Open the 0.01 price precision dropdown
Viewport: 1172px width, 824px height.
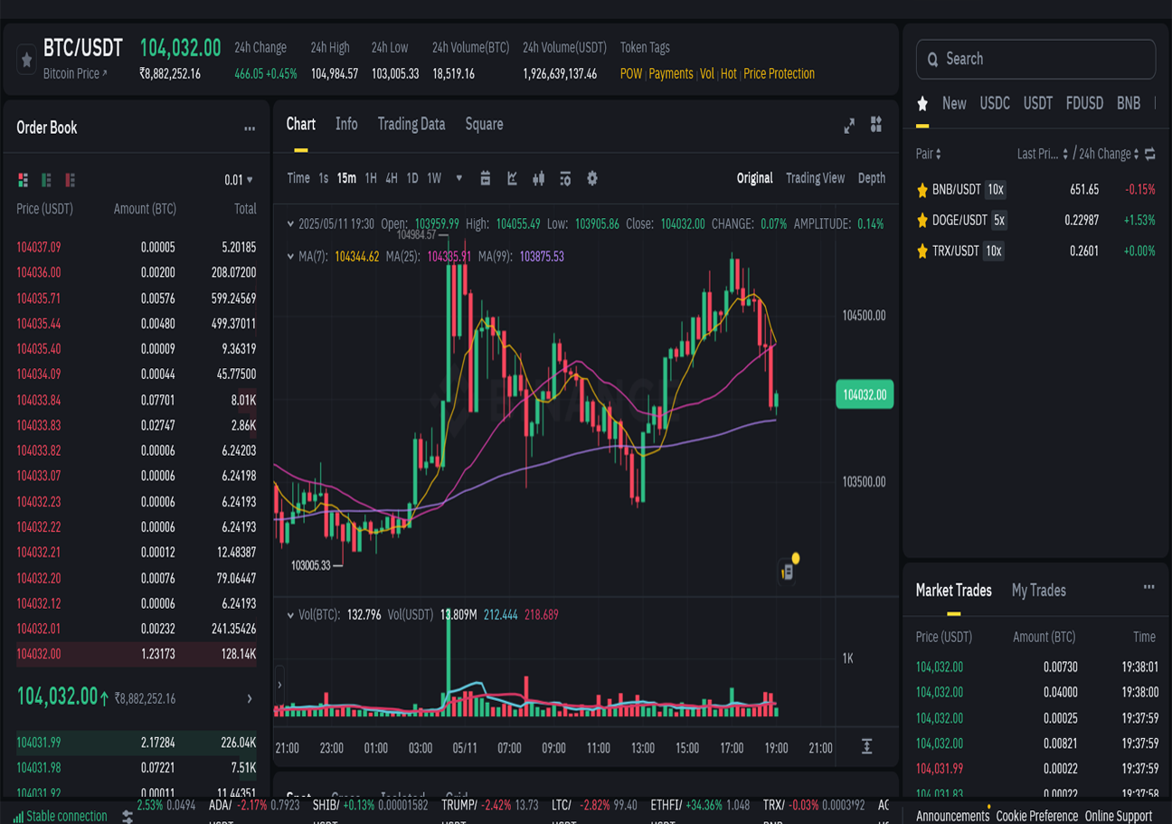[x=239, y=180]
